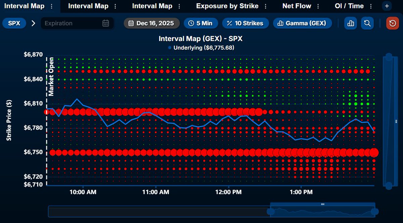Click left handle of horizontal time range slider

[x=271, y=212]
